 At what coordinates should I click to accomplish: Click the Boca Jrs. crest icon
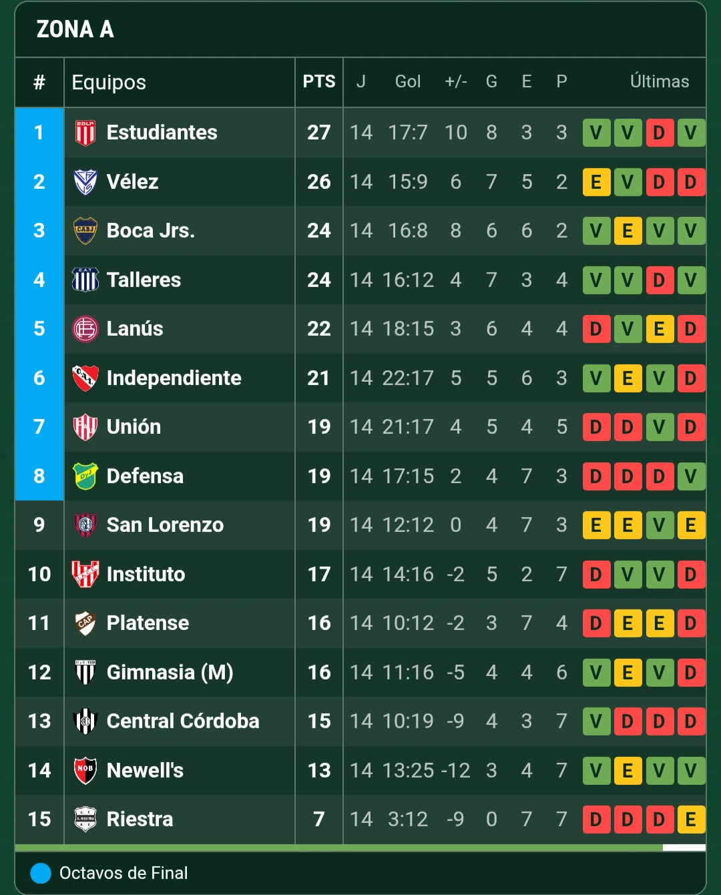tap(83, 230)
